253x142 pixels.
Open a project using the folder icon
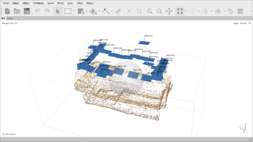(17, 11)
